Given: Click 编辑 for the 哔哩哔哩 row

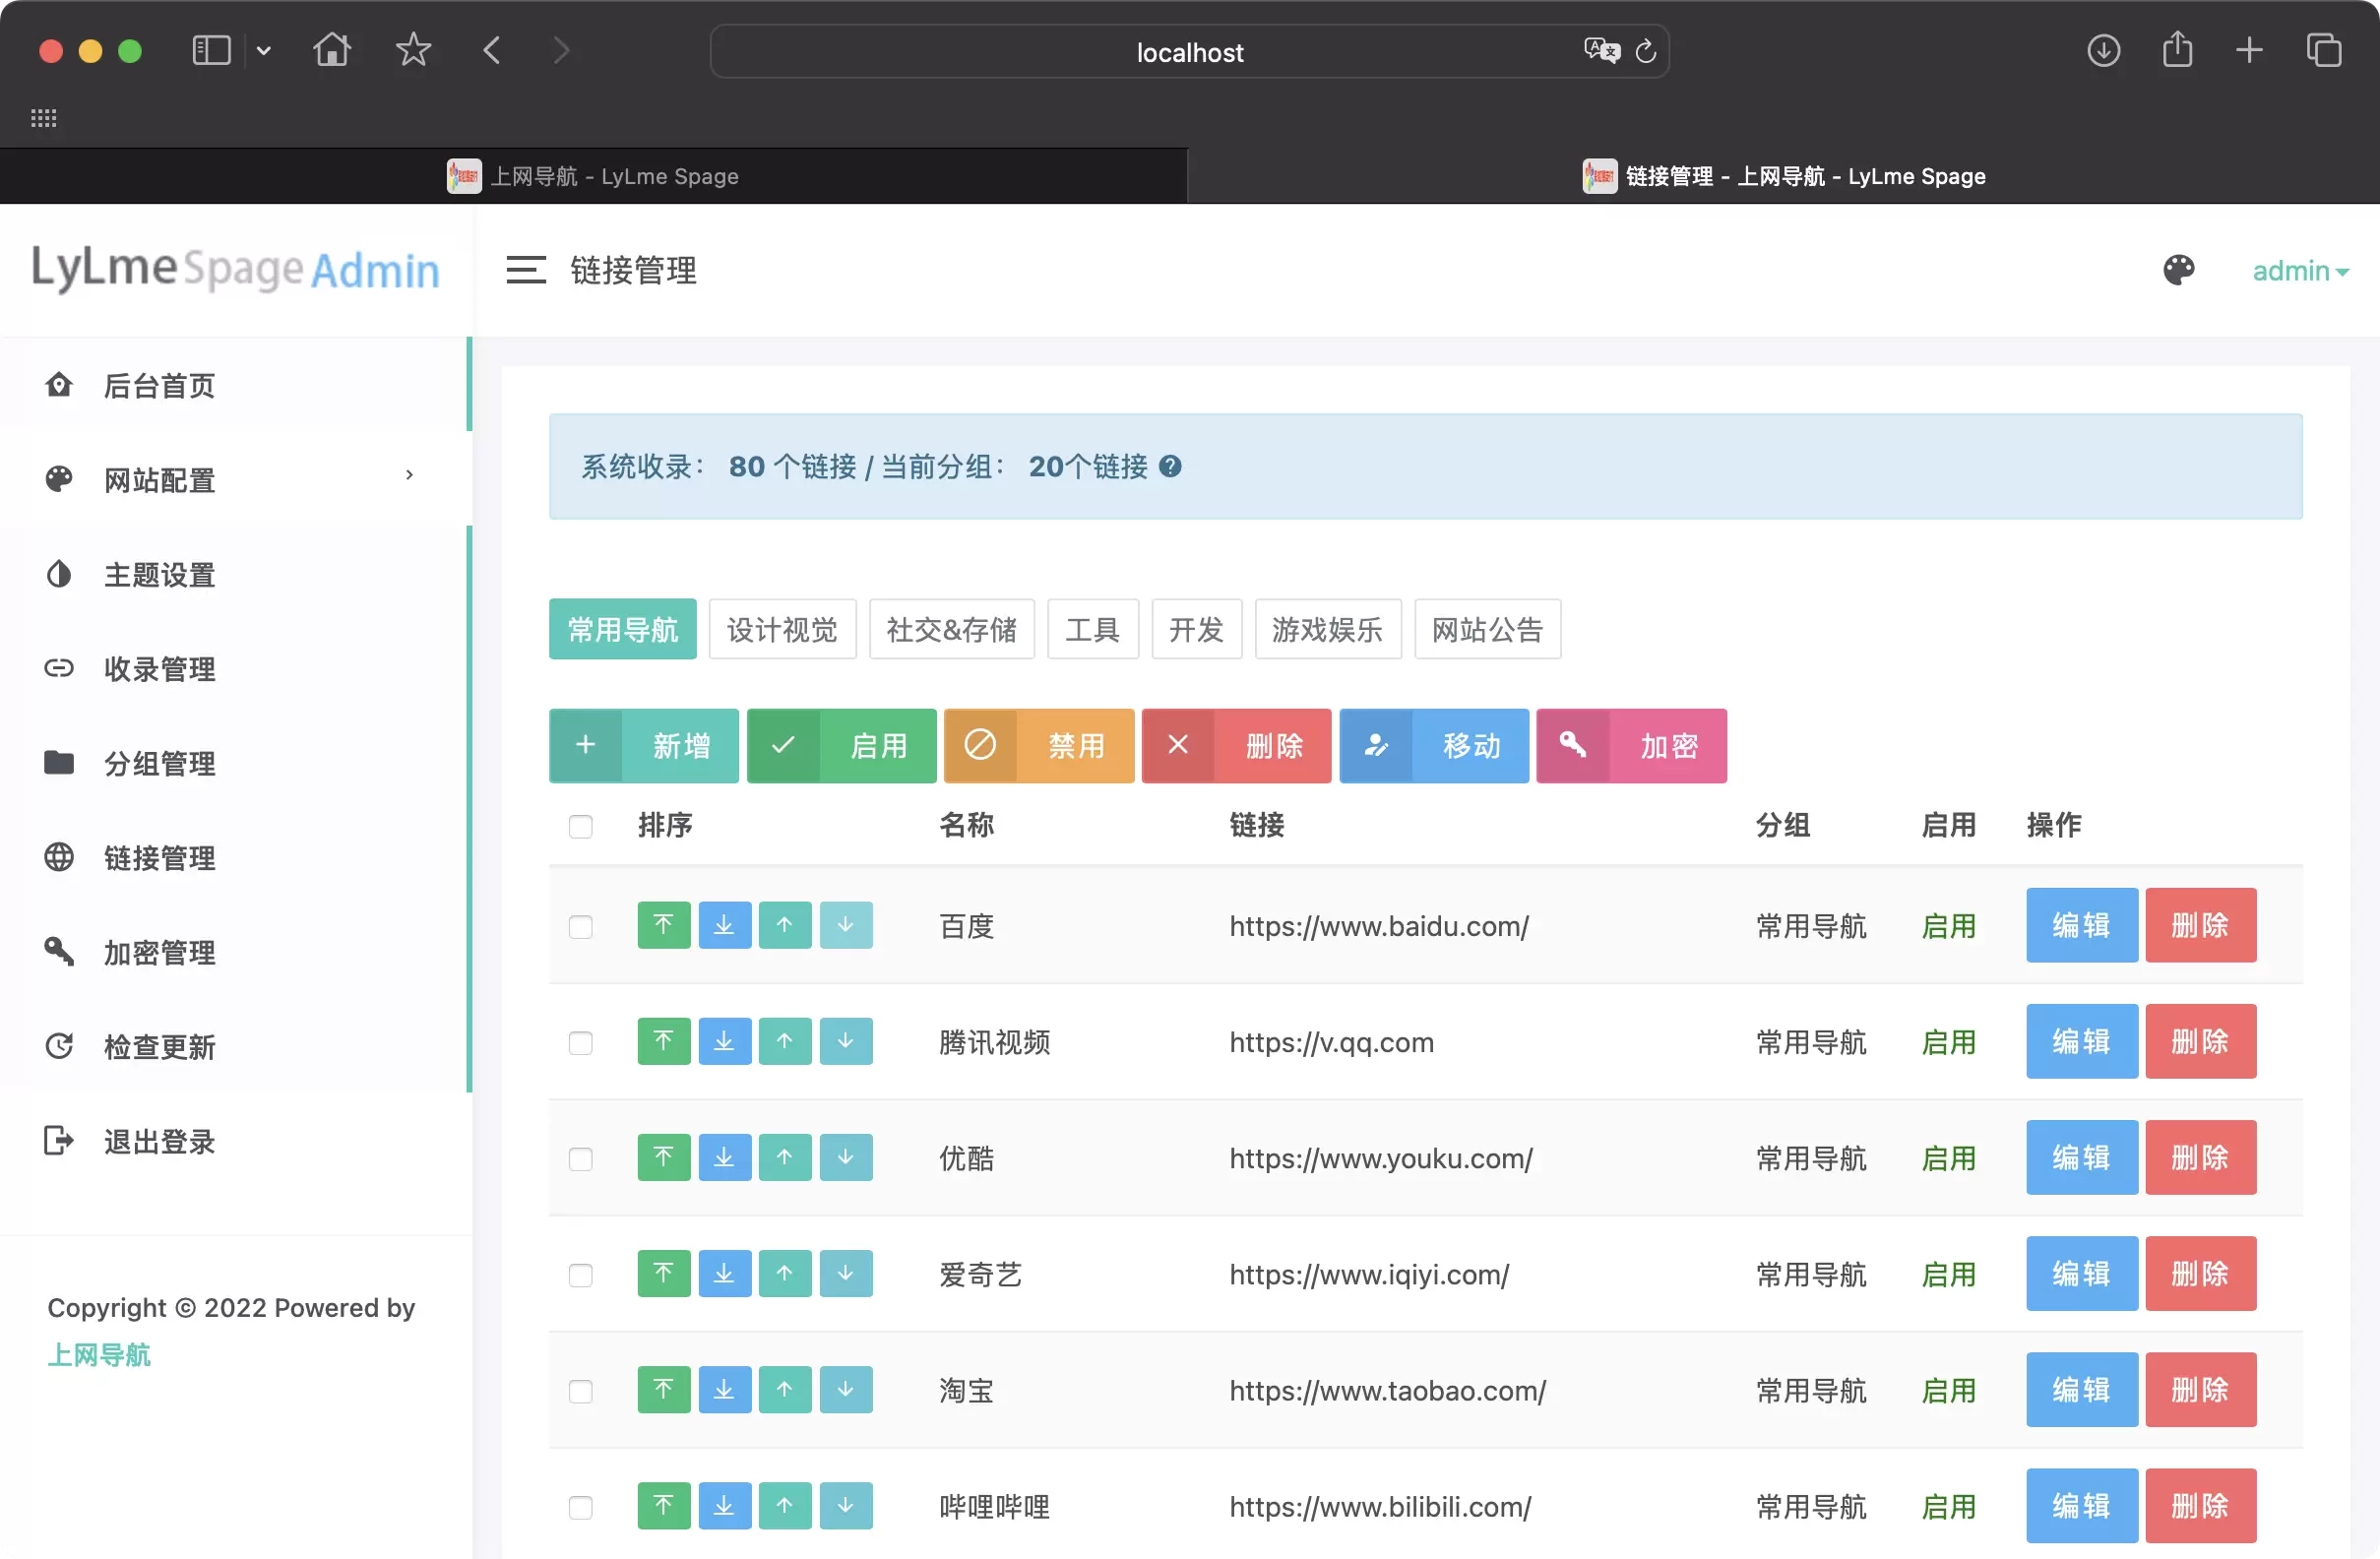Looking at the screenshot, I should pos(2081,1505).
